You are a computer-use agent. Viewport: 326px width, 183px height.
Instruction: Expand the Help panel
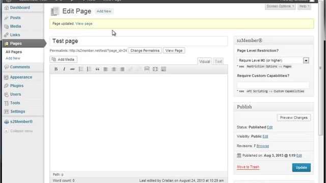304,7
